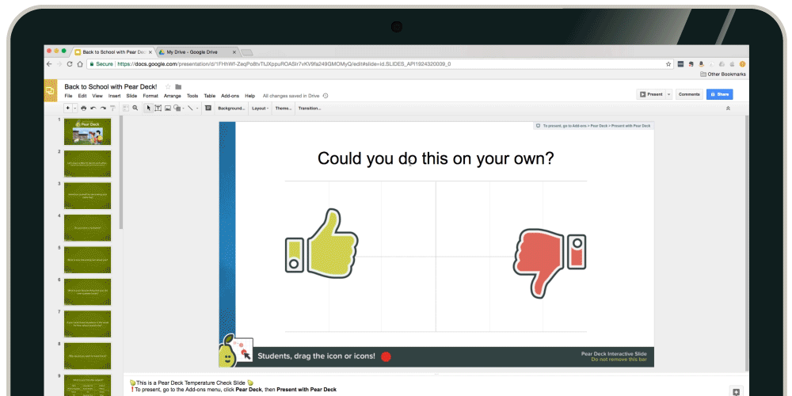Open the Layout dropdown
Image resolution: width=792 pixels, height=396 pixels.
261,108
